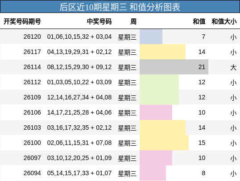Click sum value 14 in row 26117
The height and width of the screenshot is (181, 240).
coord(202,52)
